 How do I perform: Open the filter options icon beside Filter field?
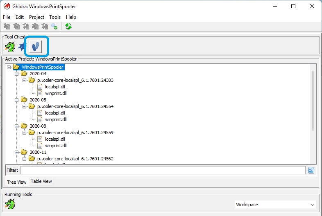tap(311, 170)
